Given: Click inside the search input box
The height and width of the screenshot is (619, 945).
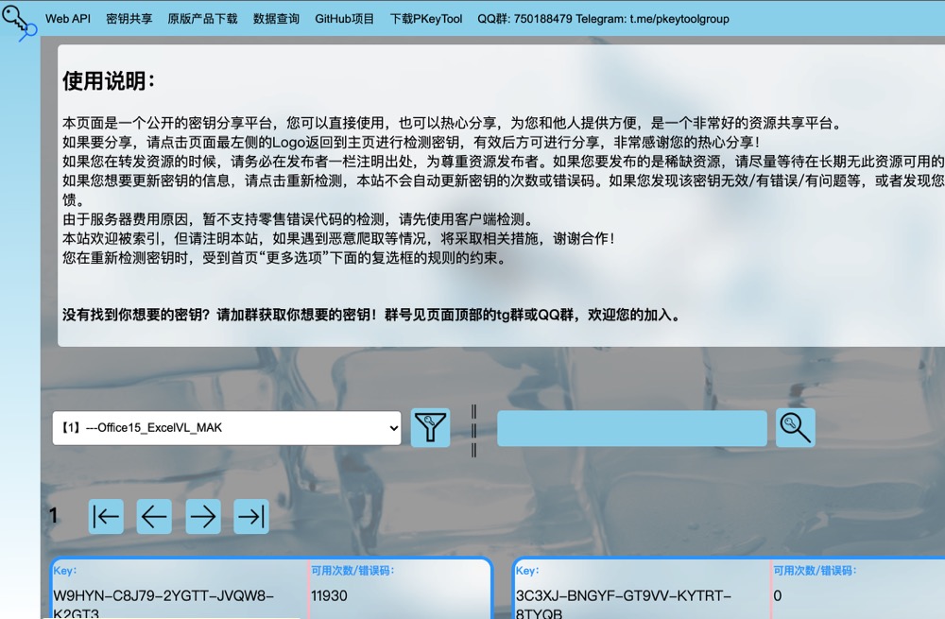Looking at the screenshot, I should [630, 427].
